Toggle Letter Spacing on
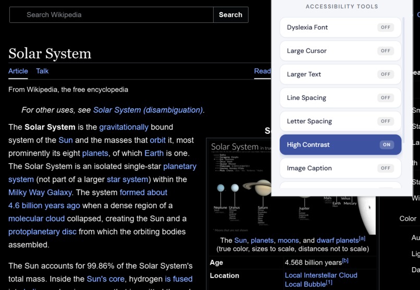 pyautogui.click(x=340, y=121)
